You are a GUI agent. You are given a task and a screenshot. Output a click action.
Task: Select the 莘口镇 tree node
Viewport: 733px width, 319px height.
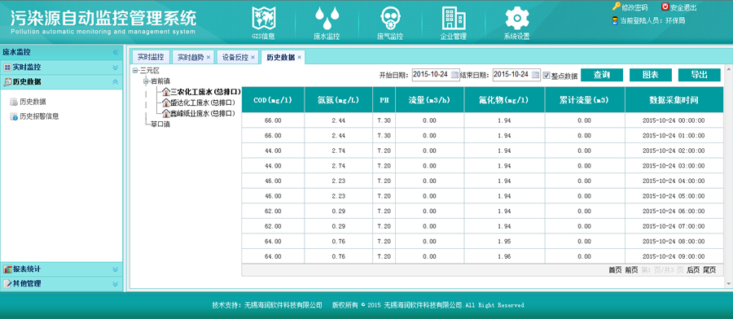(x=160, y=125)
